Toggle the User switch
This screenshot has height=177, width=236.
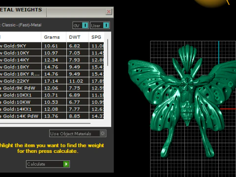[x=100, y=26]
